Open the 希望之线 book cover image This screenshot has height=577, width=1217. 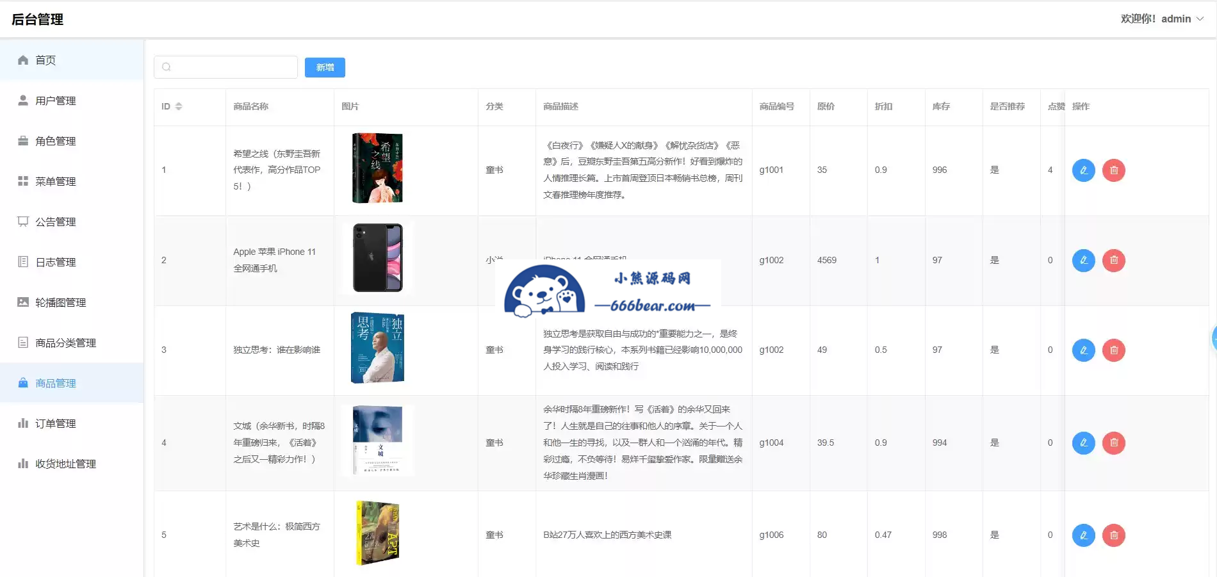click(x=377, y=168)
